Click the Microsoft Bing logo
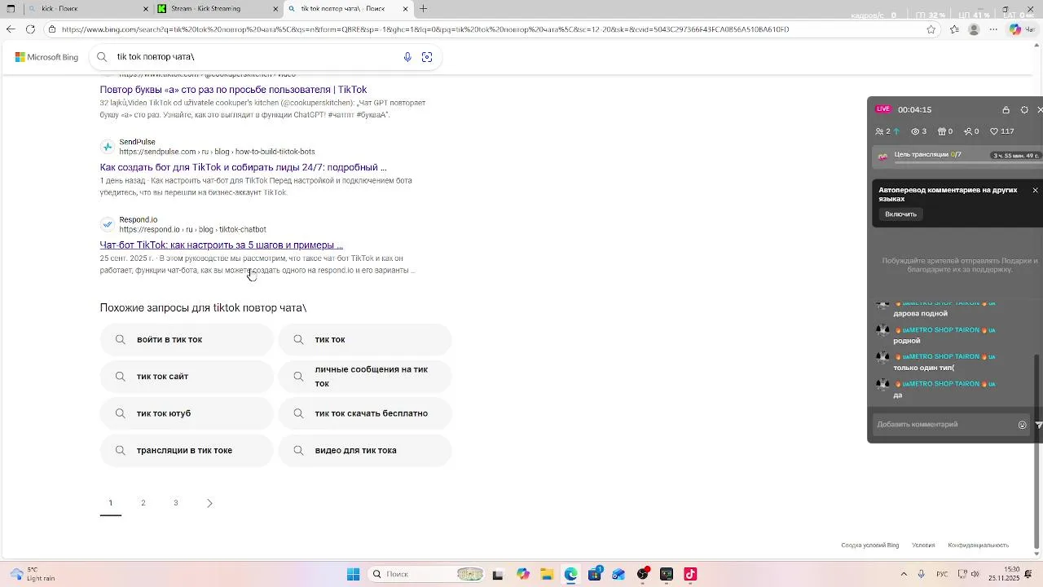 point(46,57)
